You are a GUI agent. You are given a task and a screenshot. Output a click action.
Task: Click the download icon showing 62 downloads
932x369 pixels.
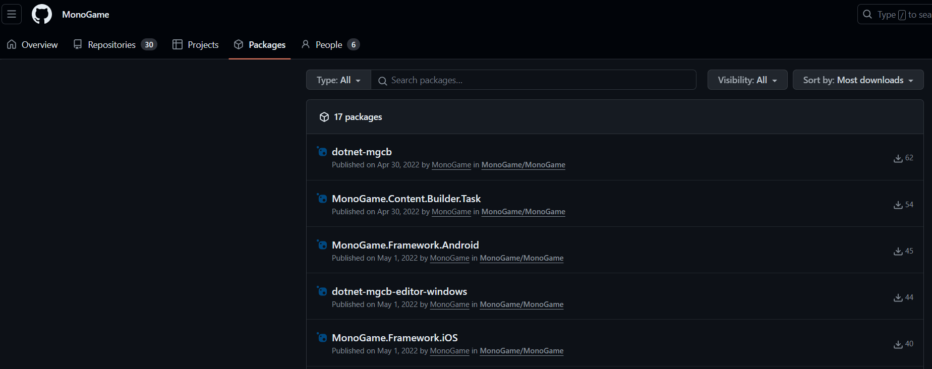(x=898, y=158)
